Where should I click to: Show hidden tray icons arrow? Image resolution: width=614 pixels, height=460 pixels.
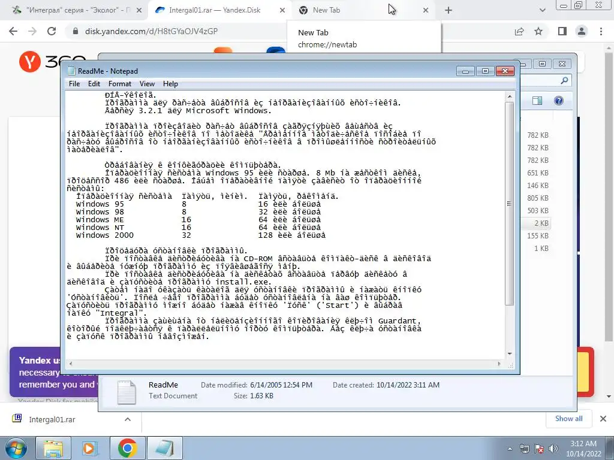pyautogui.click(x=510, y=449)
